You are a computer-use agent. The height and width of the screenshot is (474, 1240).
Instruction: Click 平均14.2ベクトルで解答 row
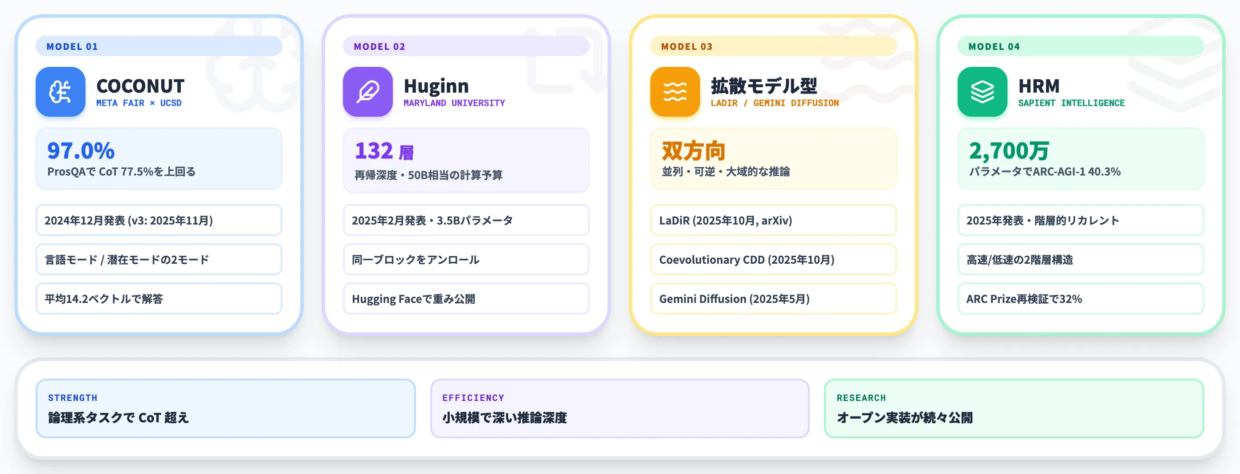(x=159, y=299)
